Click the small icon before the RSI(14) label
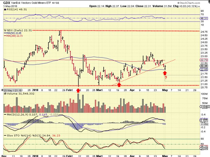210x157 pixels. pyautogui.click(x=5, y=9)
